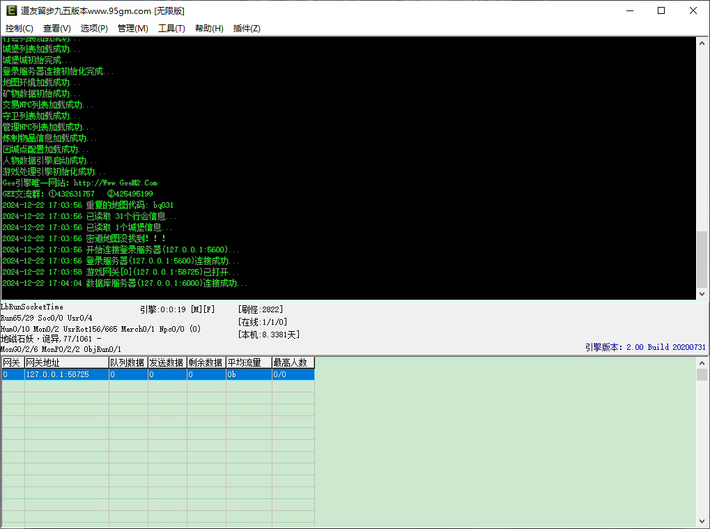The image size is (710, 529).
Task: Click the [在线:1/1/0] status text
Action: (x=263, y=322)
